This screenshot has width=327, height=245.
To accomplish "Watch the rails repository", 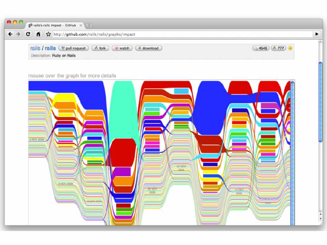I will pyautogui.click(x=122, y=48).
